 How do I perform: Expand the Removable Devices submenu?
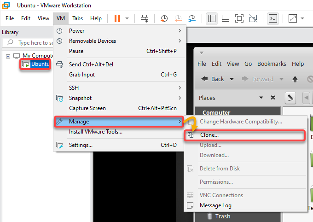tap(119, 41)
